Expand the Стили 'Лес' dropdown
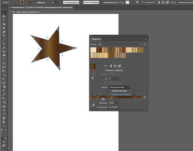Viewport: 193px width, 151px height. coord(140,44)
